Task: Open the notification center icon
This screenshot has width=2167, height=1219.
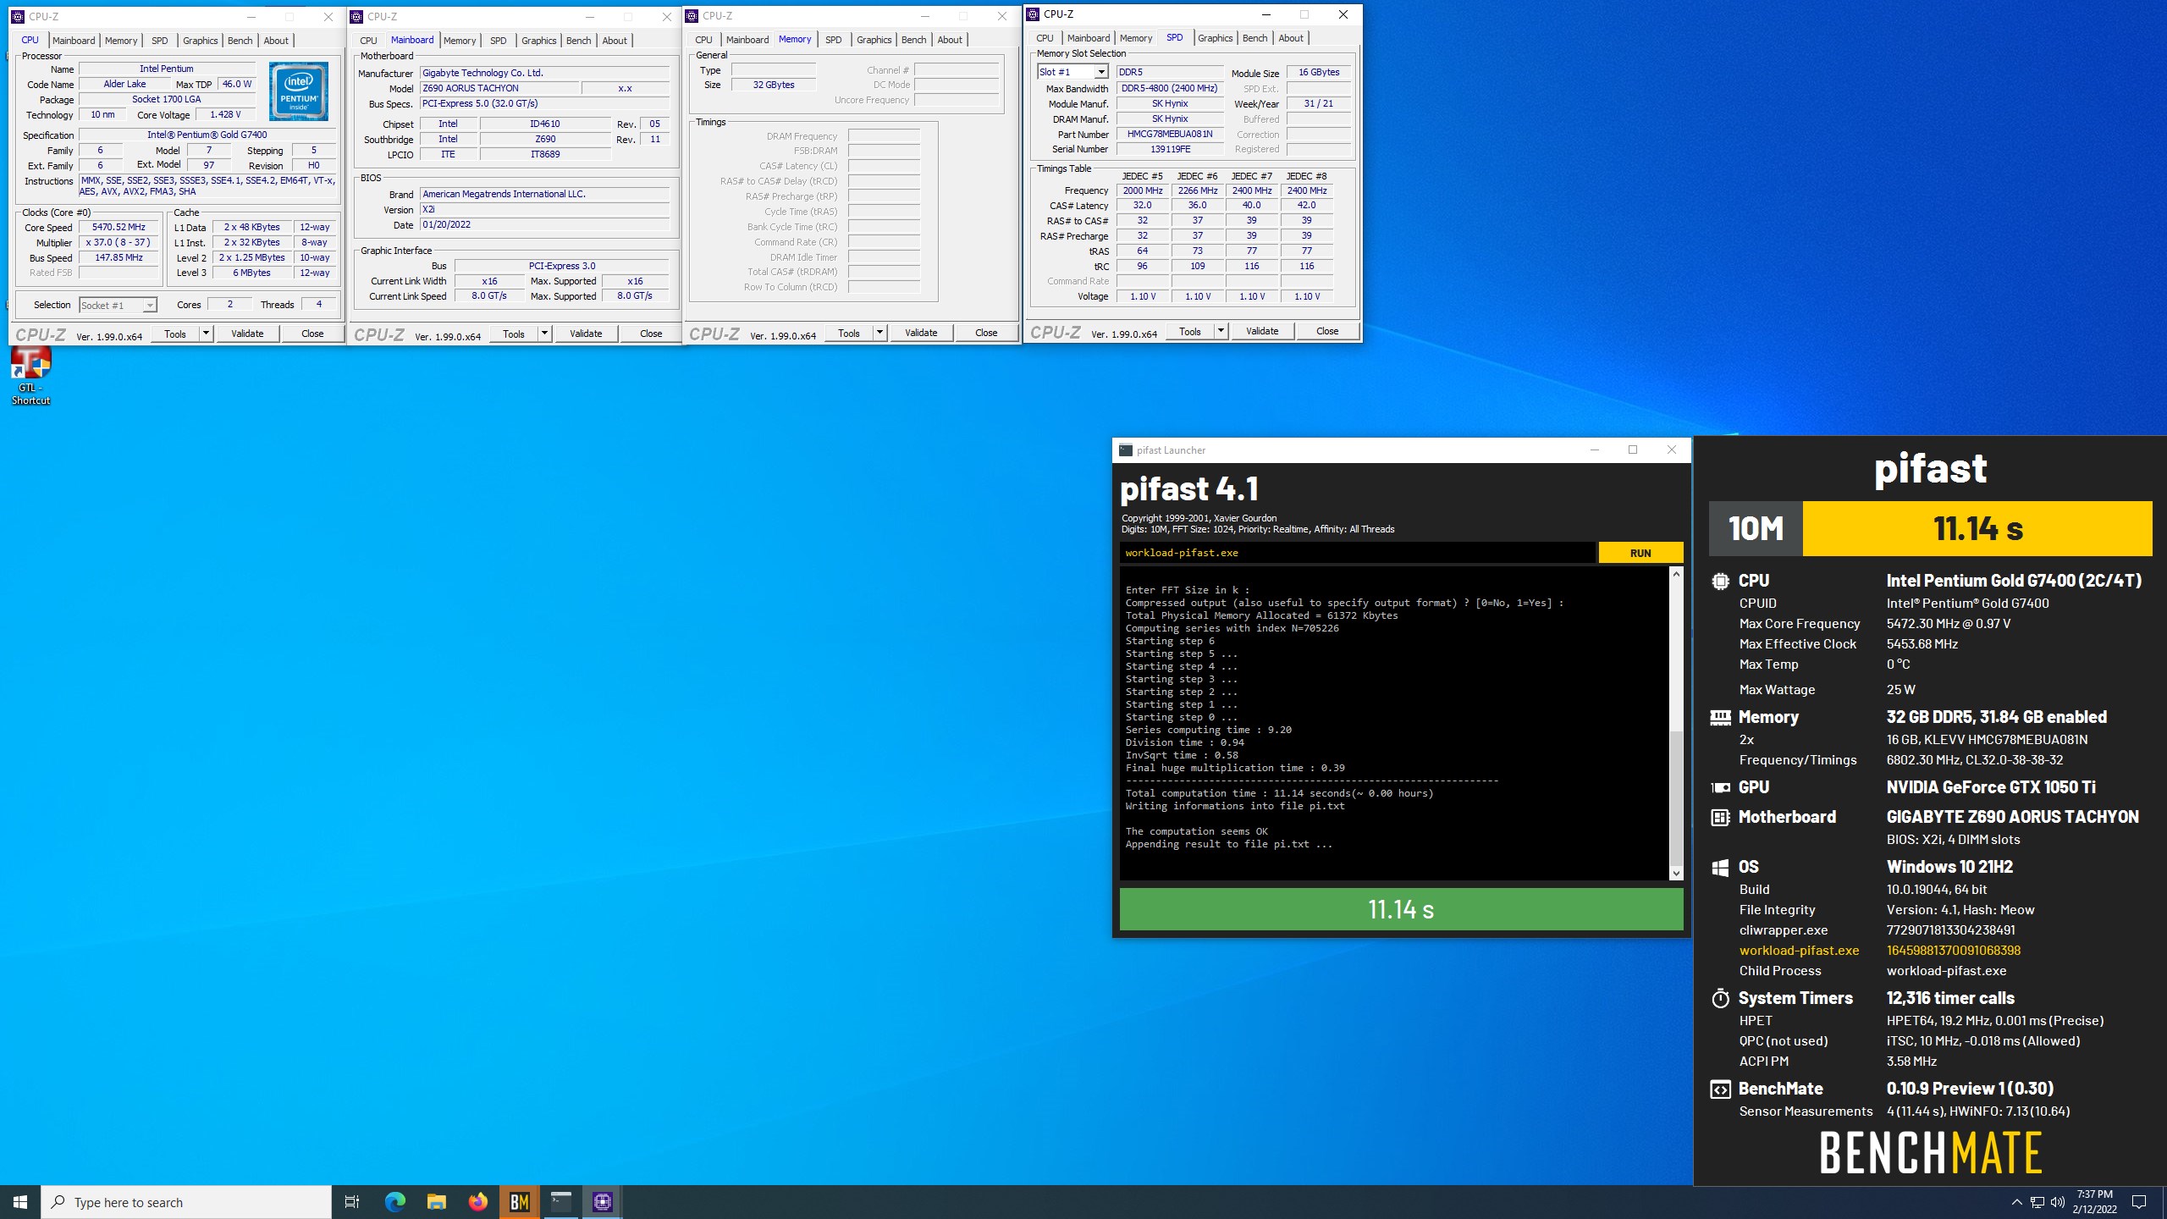Action: [x=2139, y=1202]
